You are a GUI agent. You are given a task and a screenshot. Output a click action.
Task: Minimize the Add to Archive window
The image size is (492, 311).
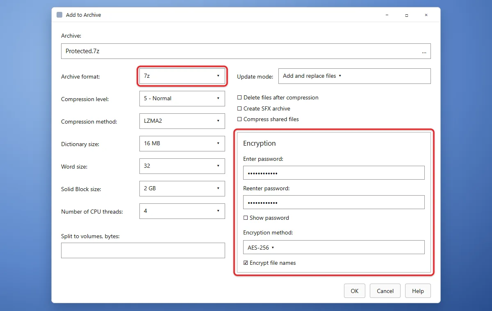coord(387,15)
